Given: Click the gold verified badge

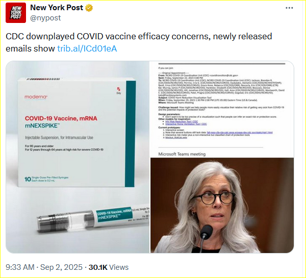Looking at the screenshot, I should [89, 8].
